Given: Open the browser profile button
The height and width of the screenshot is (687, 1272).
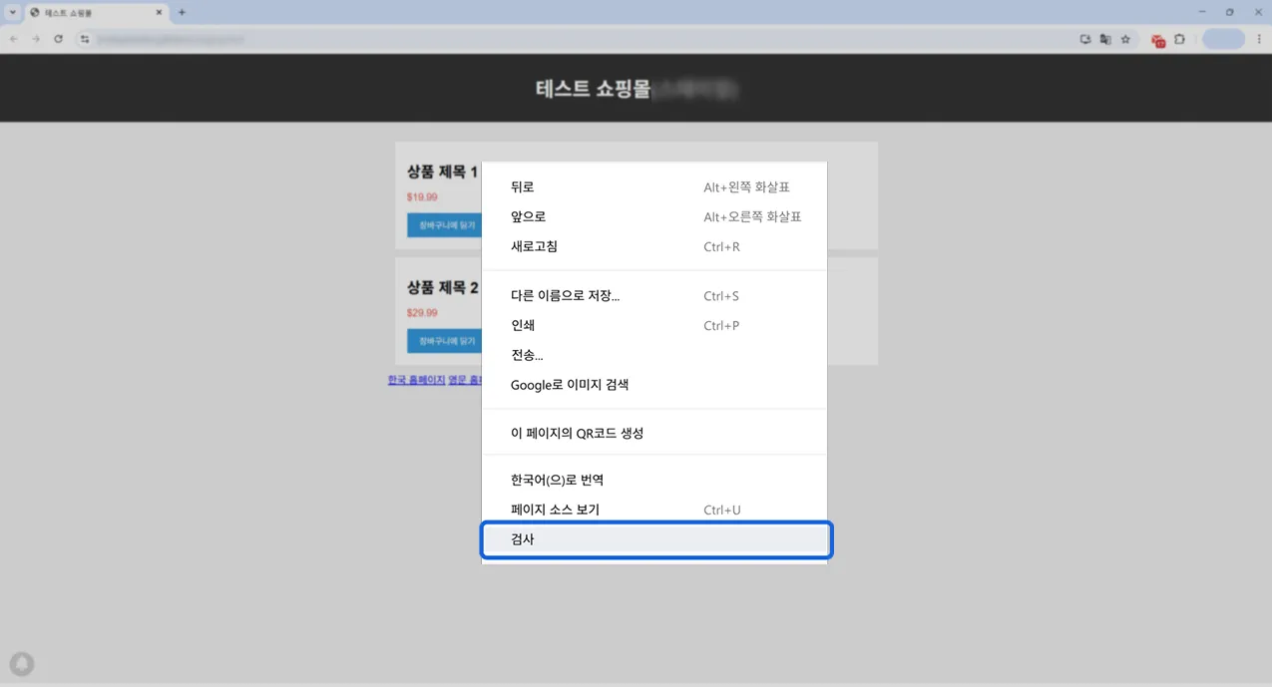Looking at the screenshot, I should pyautogui.click(x=1223, y=39).
